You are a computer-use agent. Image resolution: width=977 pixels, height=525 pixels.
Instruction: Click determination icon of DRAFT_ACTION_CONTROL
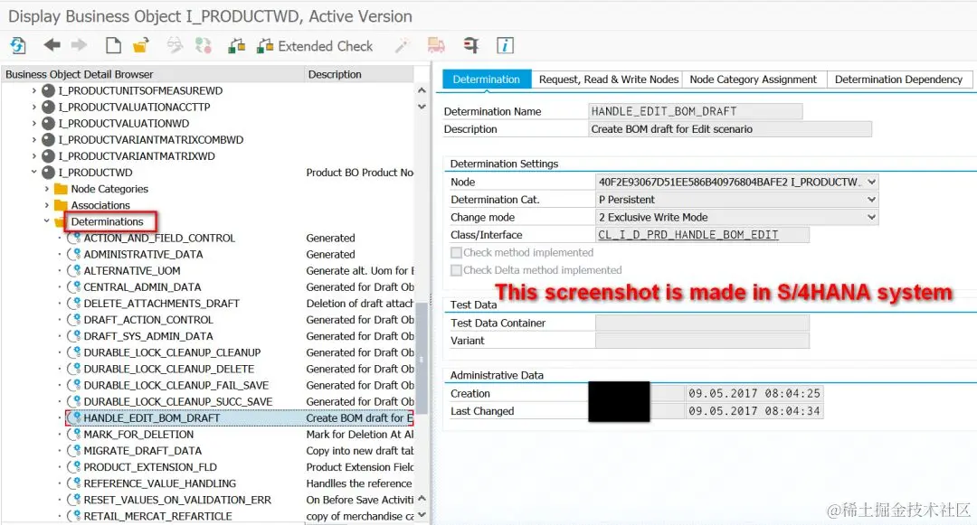coord(74,320)
